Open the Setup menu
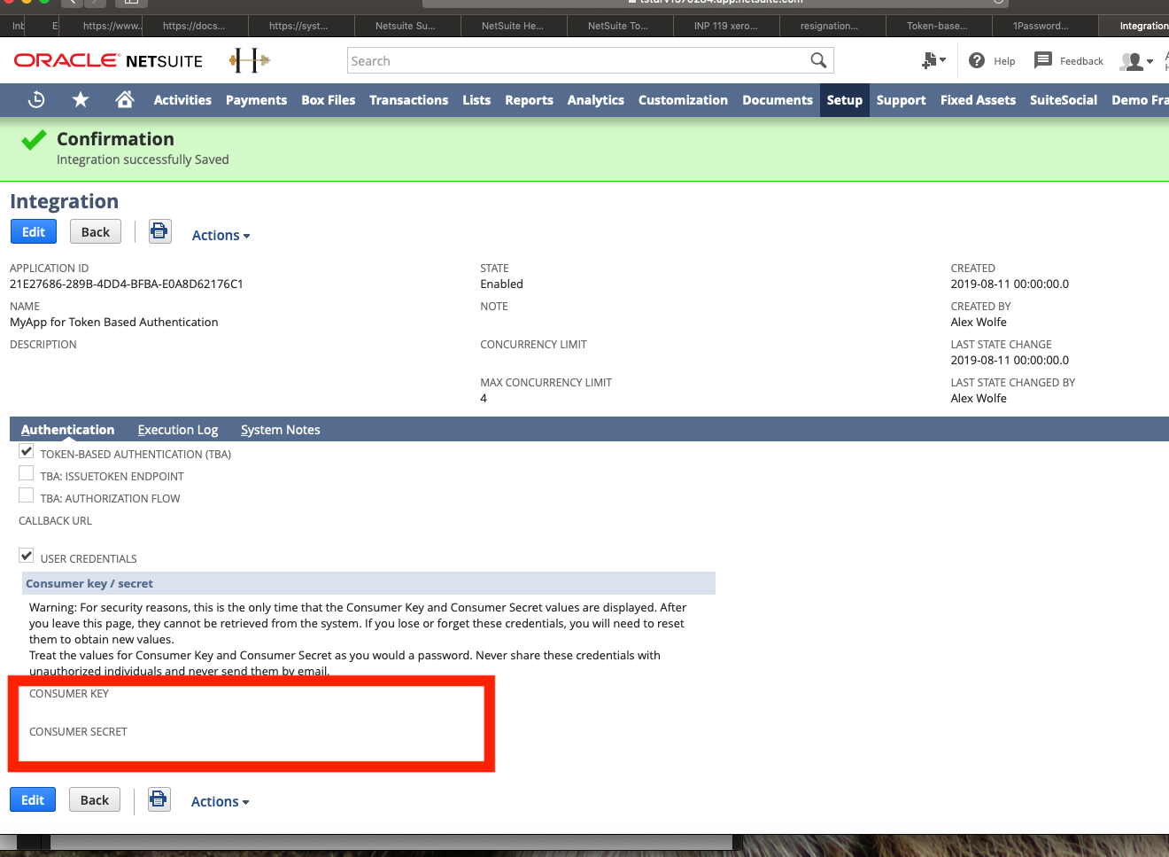 click(x=844, y=100)
